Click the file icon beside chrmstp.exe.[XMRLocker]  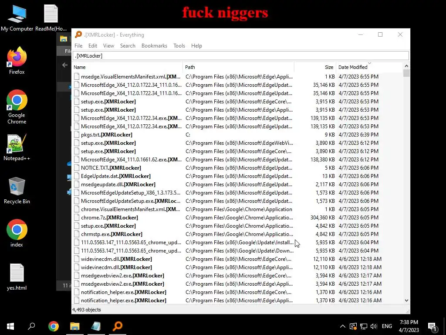(x=77, y=234)
